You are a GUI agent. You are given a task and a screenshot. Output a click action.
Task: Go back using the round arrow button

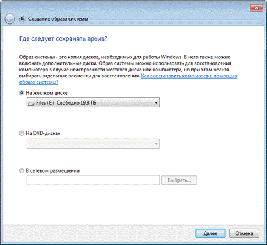[x=9, y=19]
